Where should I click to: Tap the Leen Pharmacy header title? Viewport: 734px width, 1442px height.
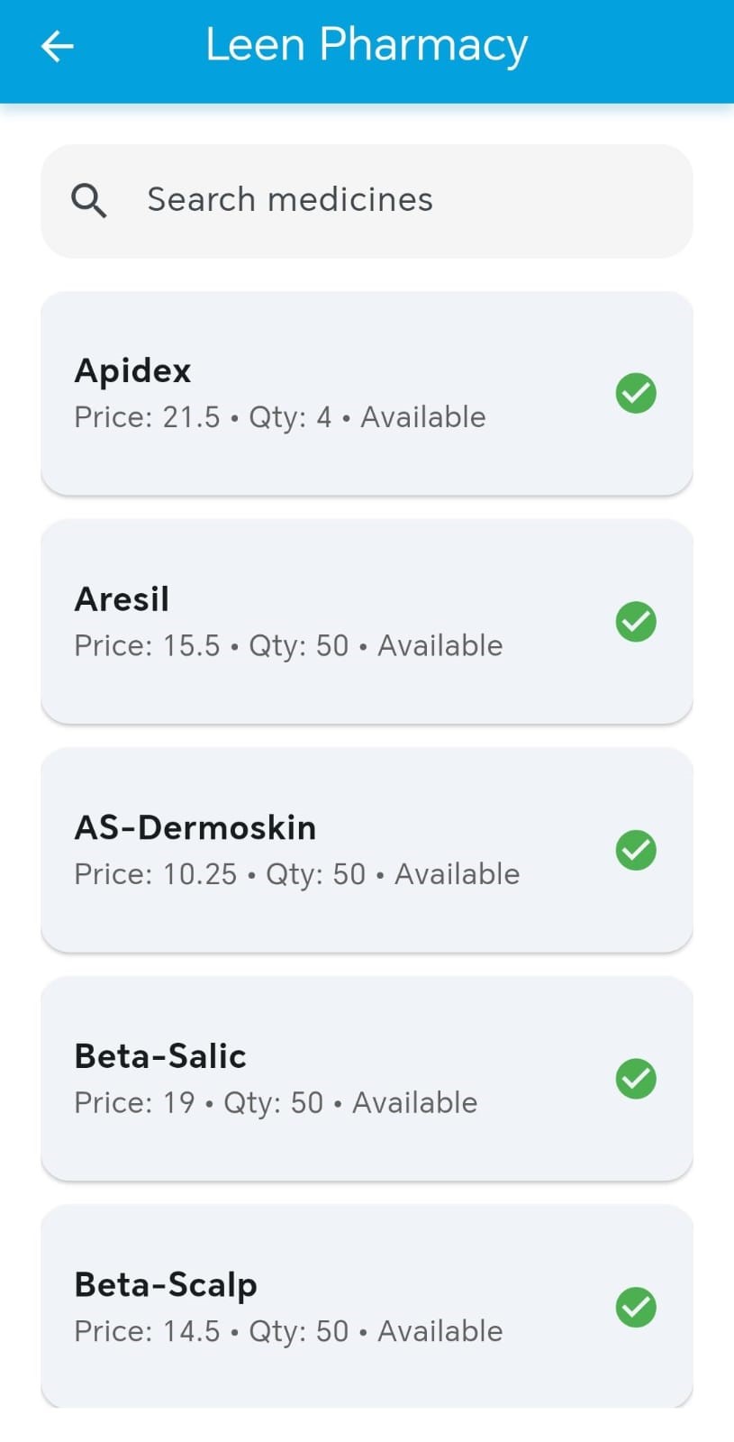click(367, 45)
